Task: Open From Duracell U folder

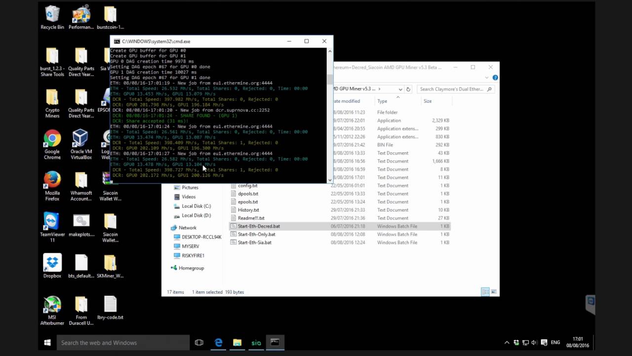Action: click(81, 311)
